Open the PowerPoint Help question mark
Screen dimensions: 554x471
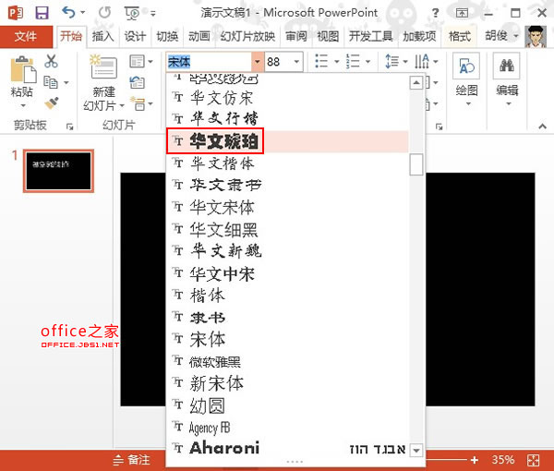435,13
